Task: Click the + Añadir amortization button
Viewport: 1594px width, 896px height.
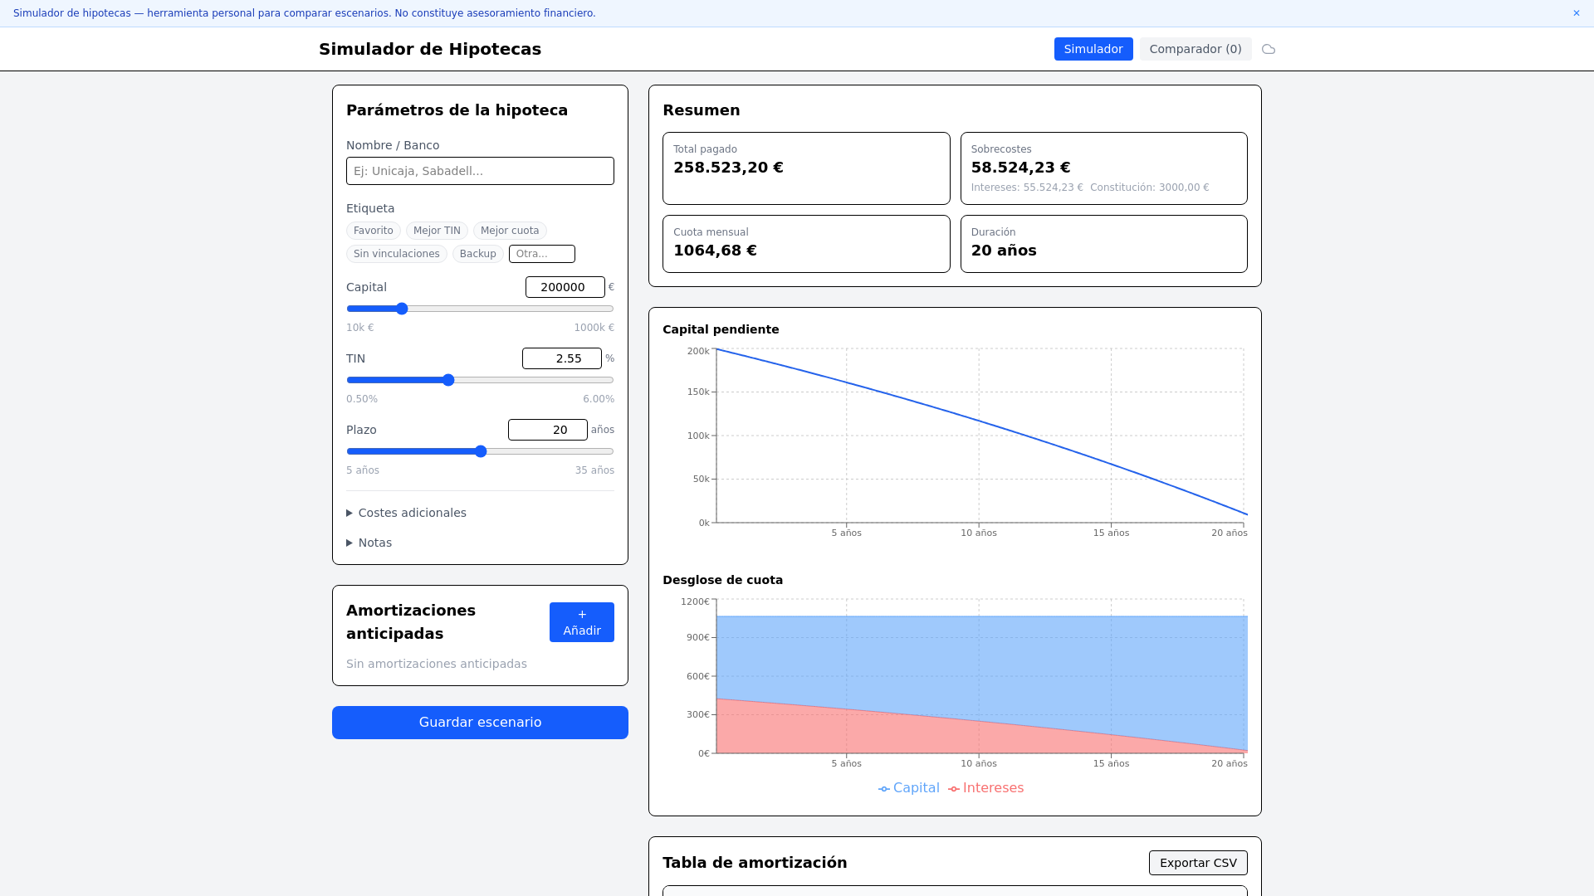Action: (582, 622)
